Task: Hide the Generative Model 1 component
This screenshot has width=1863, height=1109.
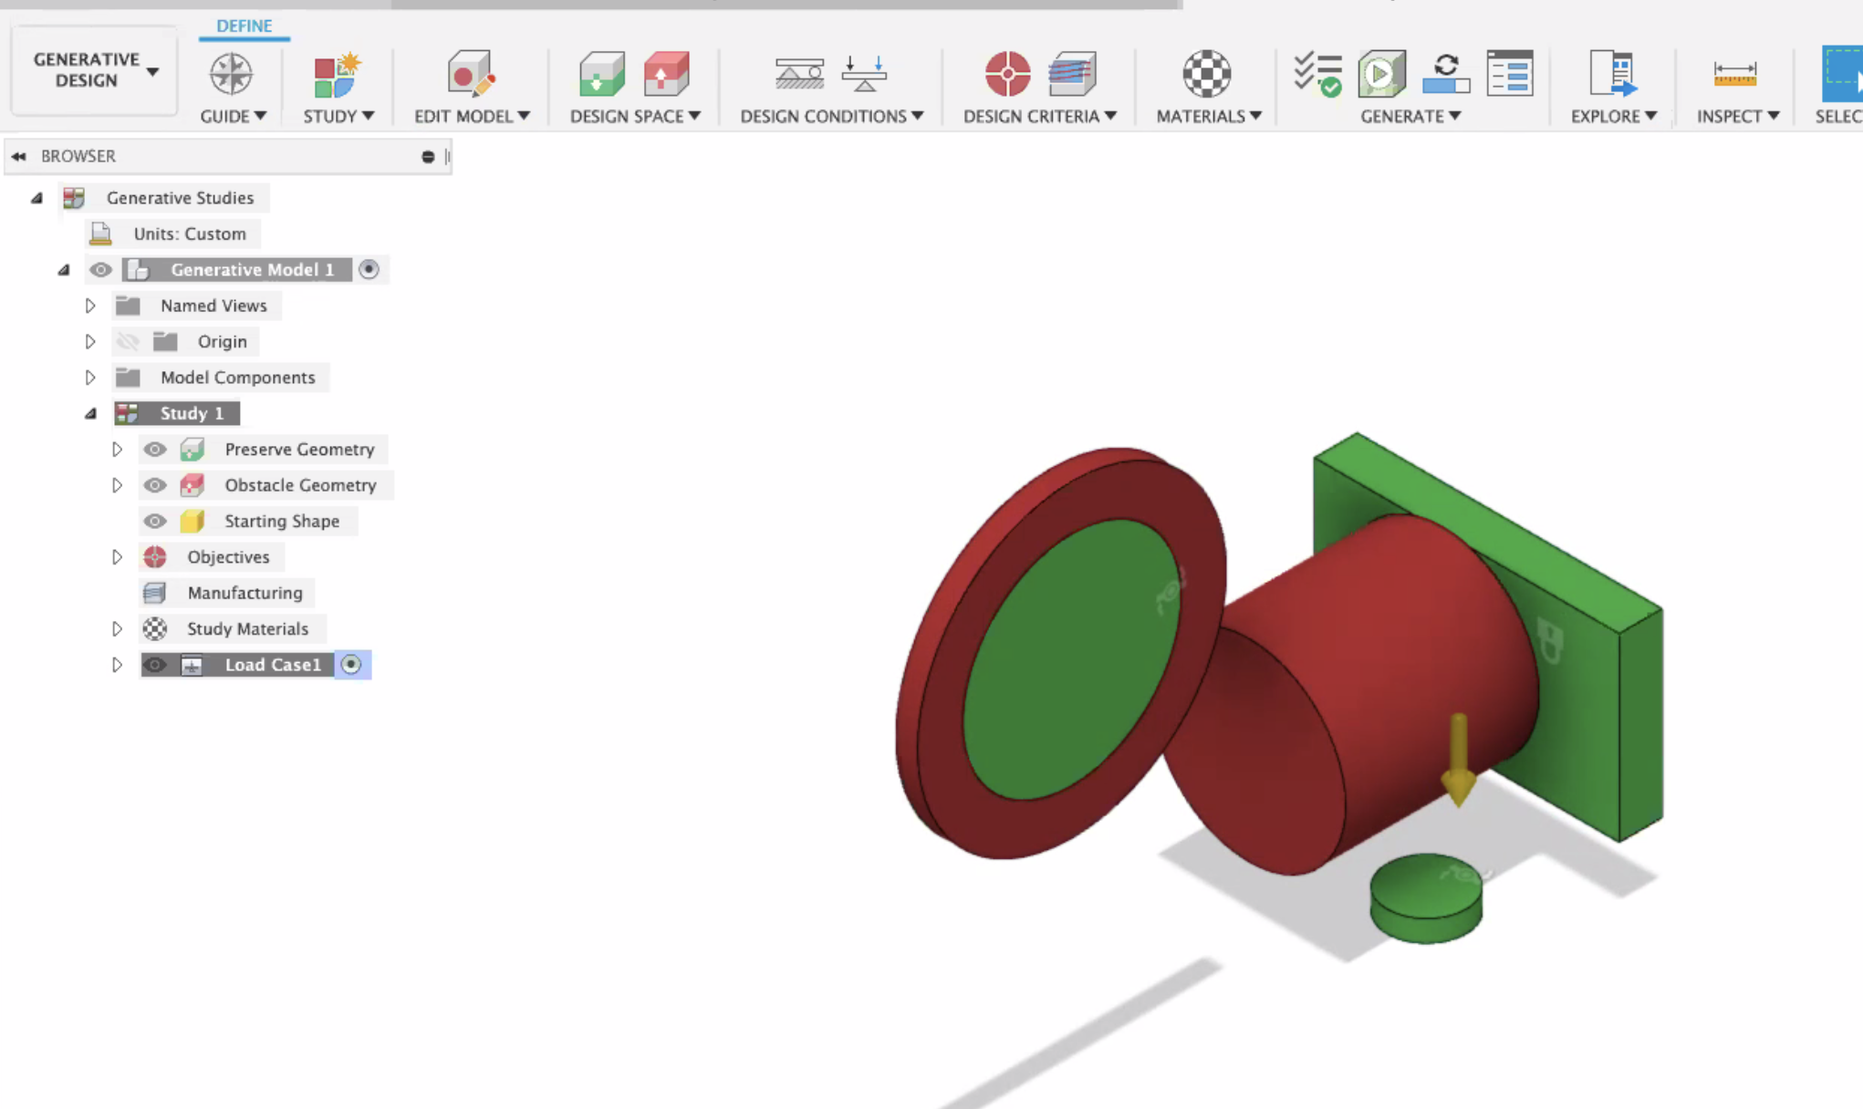Action: coord(101,269)
